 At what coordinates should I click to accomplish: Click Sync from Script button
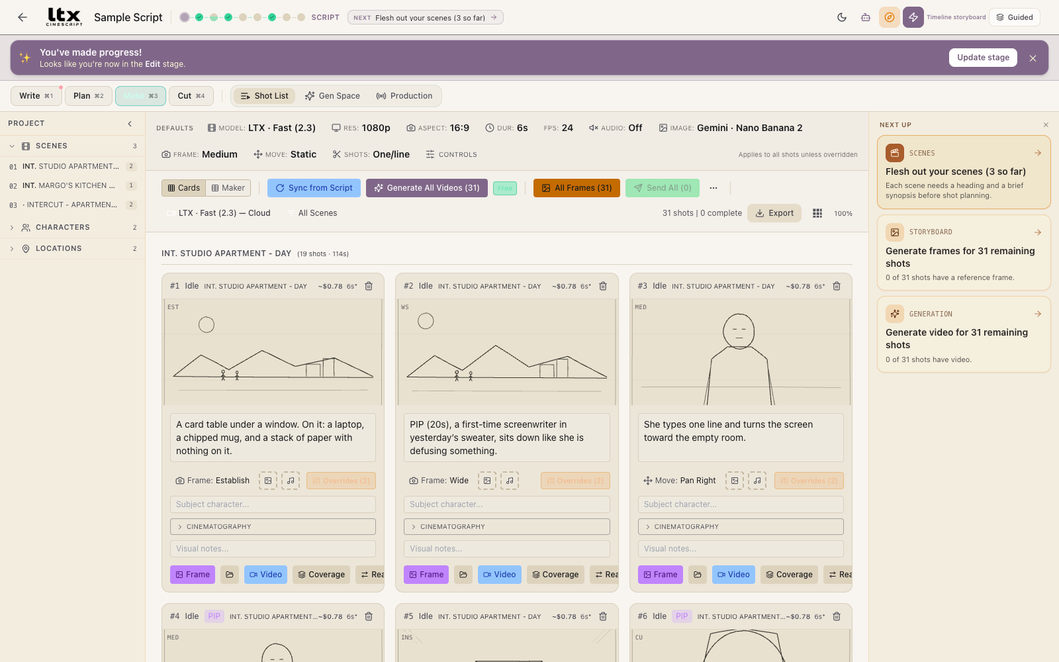click(314, 188)
